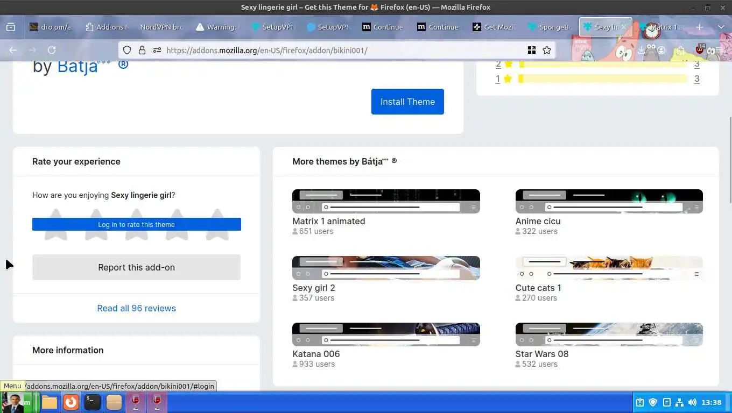Click the second Wine glass taskbar icon
Viewport: 732px width, 413px height.
(157, 402)
